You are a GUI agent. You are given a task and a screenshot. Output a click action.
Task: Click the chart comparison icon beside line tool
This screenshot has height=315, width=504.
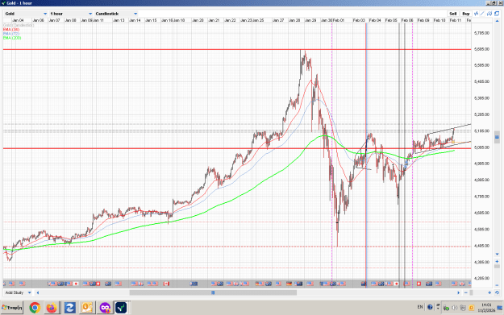tap(489, 14)
